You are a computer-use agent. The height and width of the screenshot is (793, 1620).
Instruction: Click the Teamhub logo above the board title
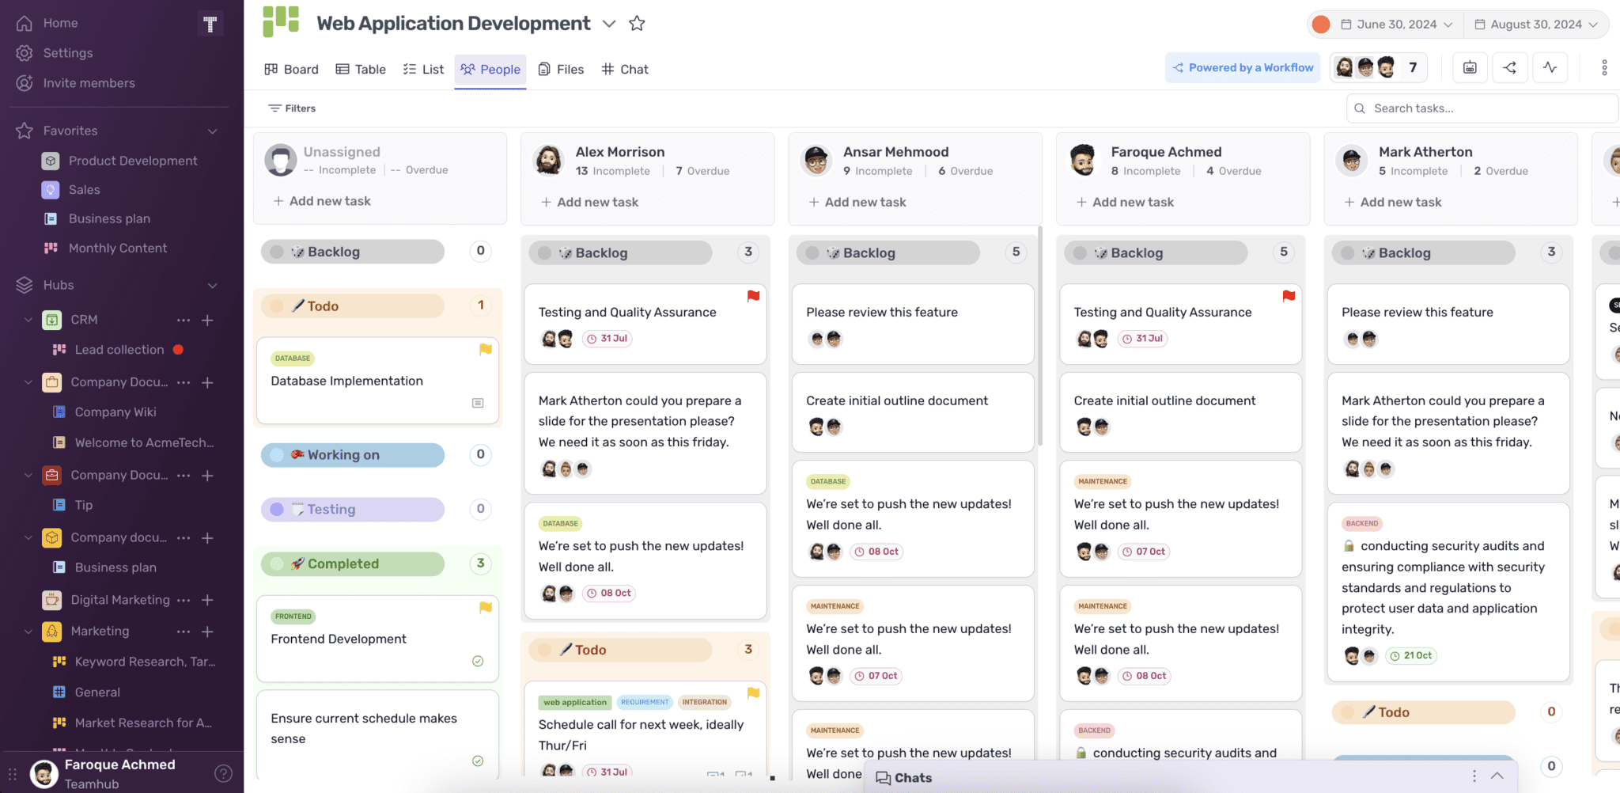pos(280,21)
